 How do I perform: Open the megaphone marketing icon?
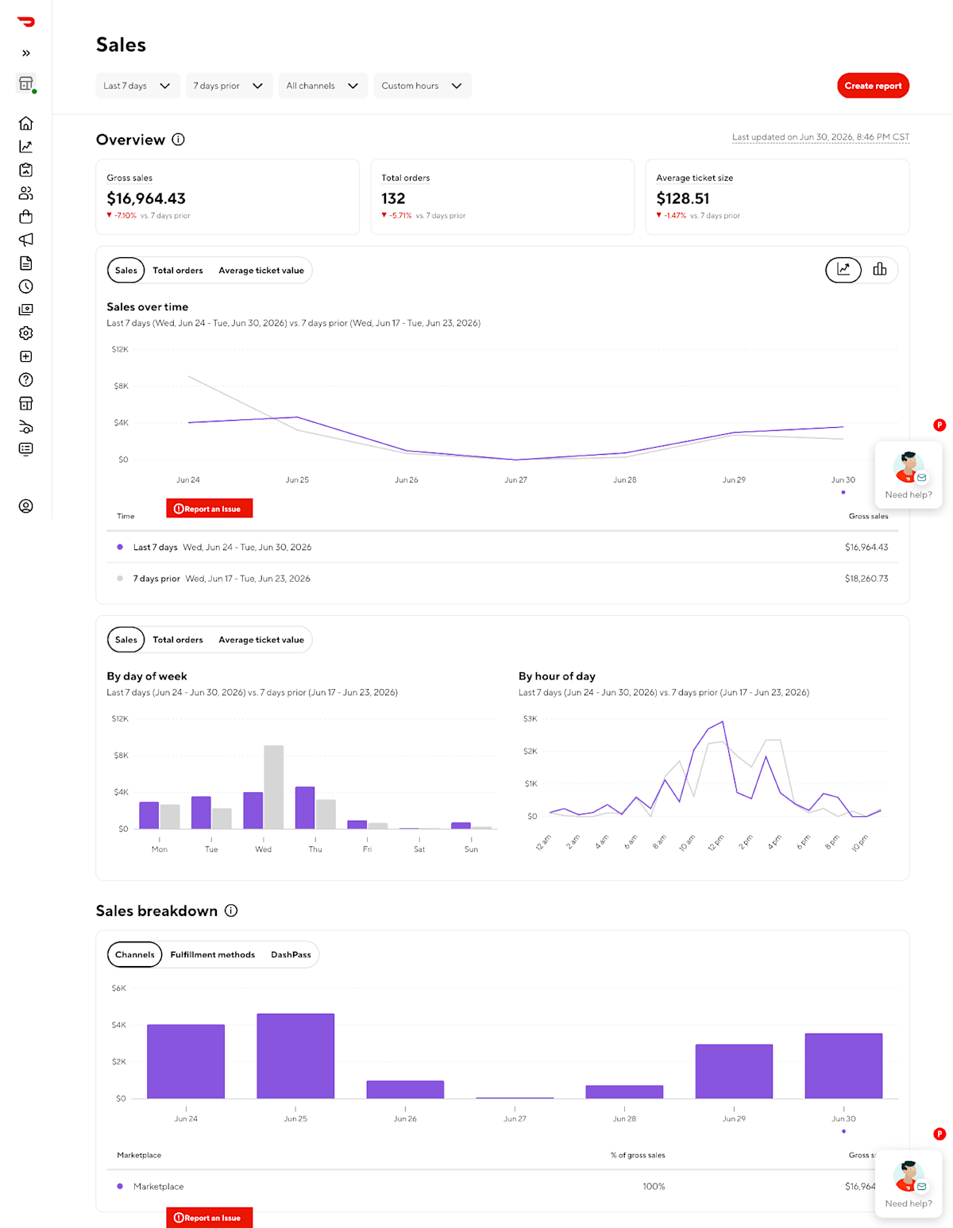[x=26, y=240]
